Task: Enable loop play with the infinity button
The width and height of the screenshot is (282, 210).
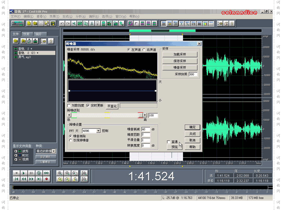Action: (46, 173)
